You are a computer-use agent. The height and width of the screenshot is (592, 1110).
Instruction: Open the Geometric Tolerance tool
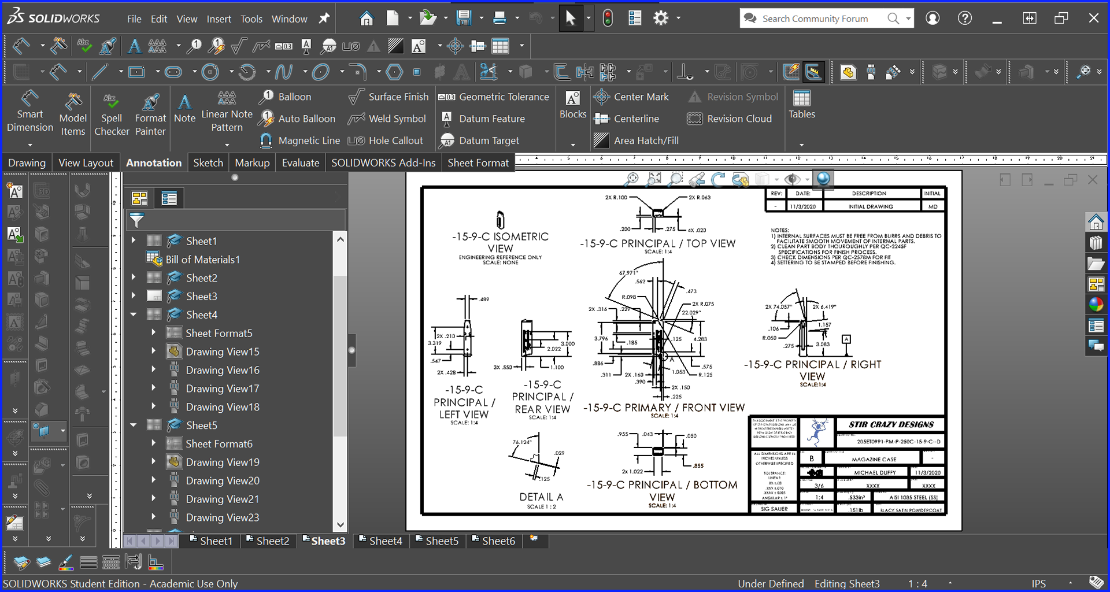coord(494,97)
